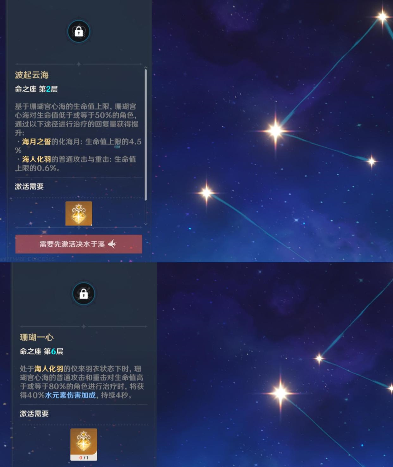
Task: Click the lock icon above 珊瑚一心
Action: point(84,294)
